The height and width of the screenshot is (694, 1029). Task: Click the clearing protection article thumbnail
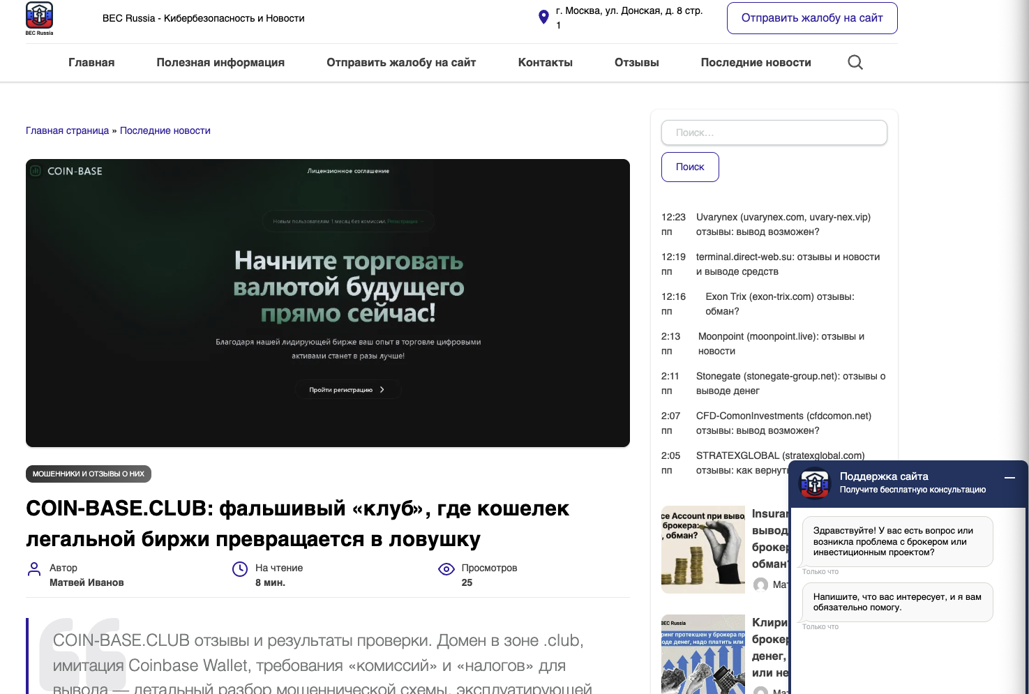click(703, 654)
